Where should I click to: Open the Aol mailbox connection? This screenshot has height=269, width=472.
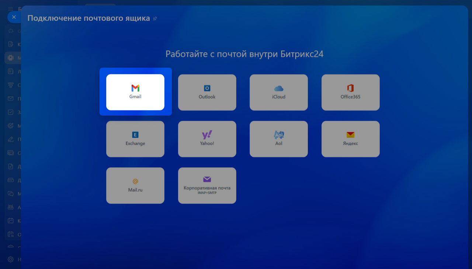point(279,139)
